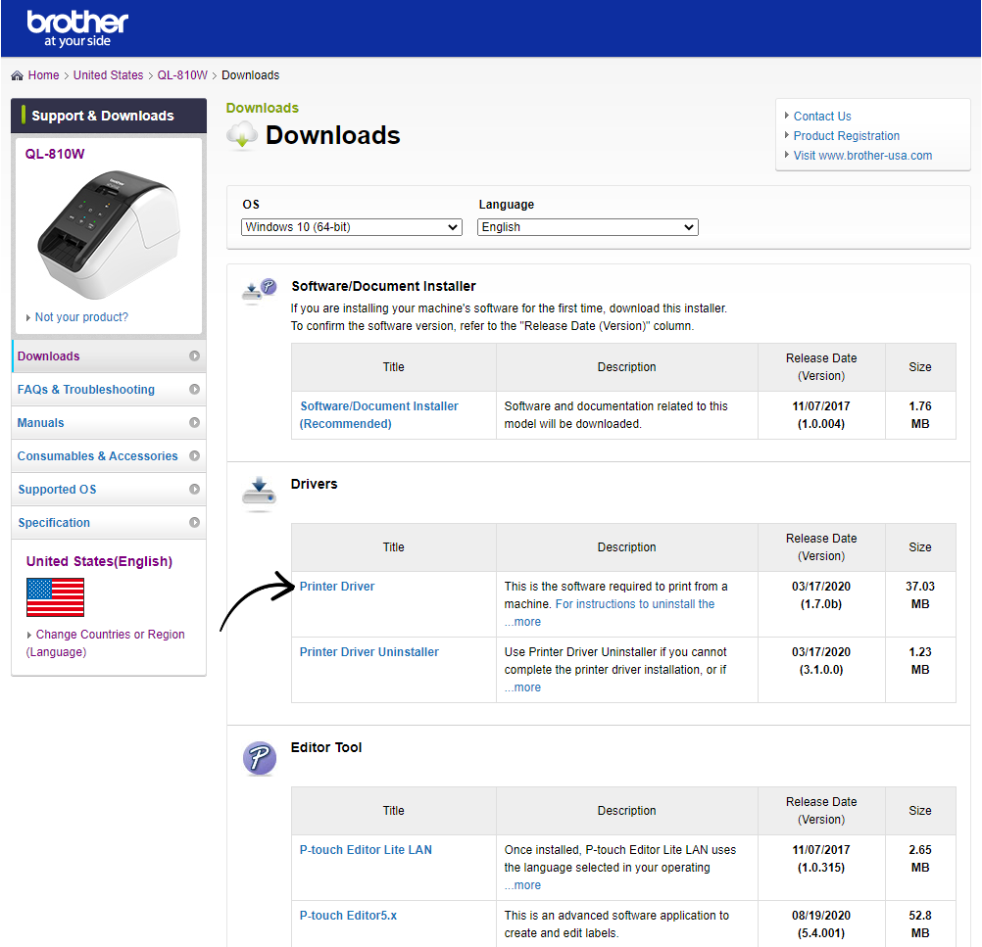Click the arrow icon on Supported OS row
The image size is (982, 947).
click(194, 489)
